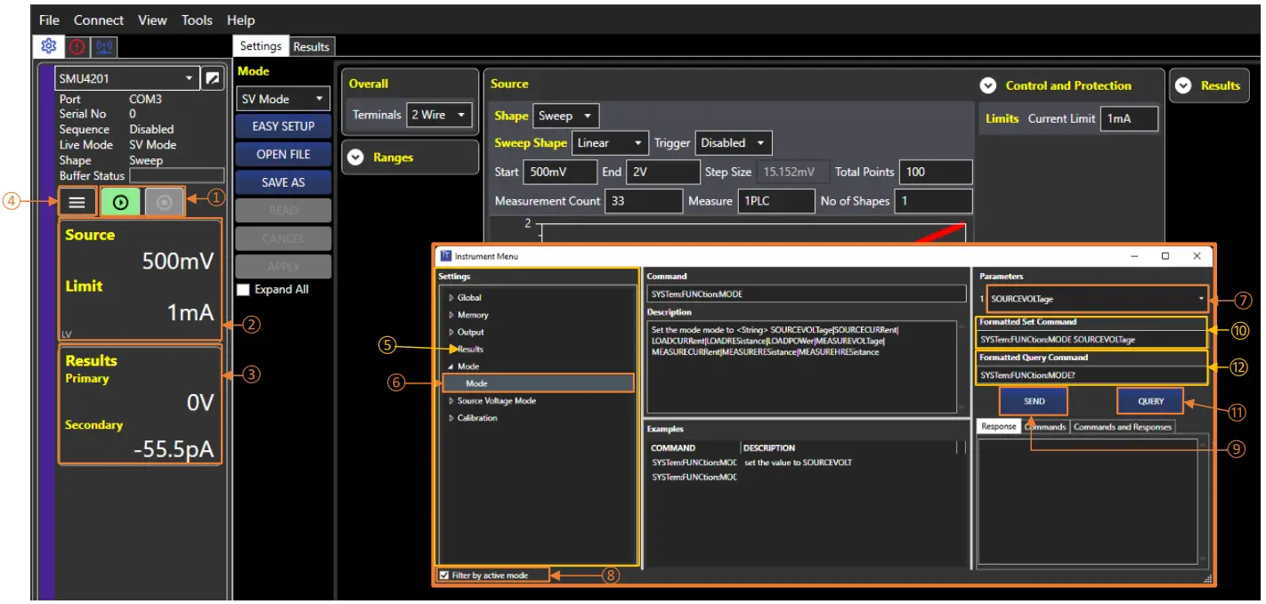Select the highlighted Mode child item
This screenshot has height=604, width=1266.
tap(539, 383)
